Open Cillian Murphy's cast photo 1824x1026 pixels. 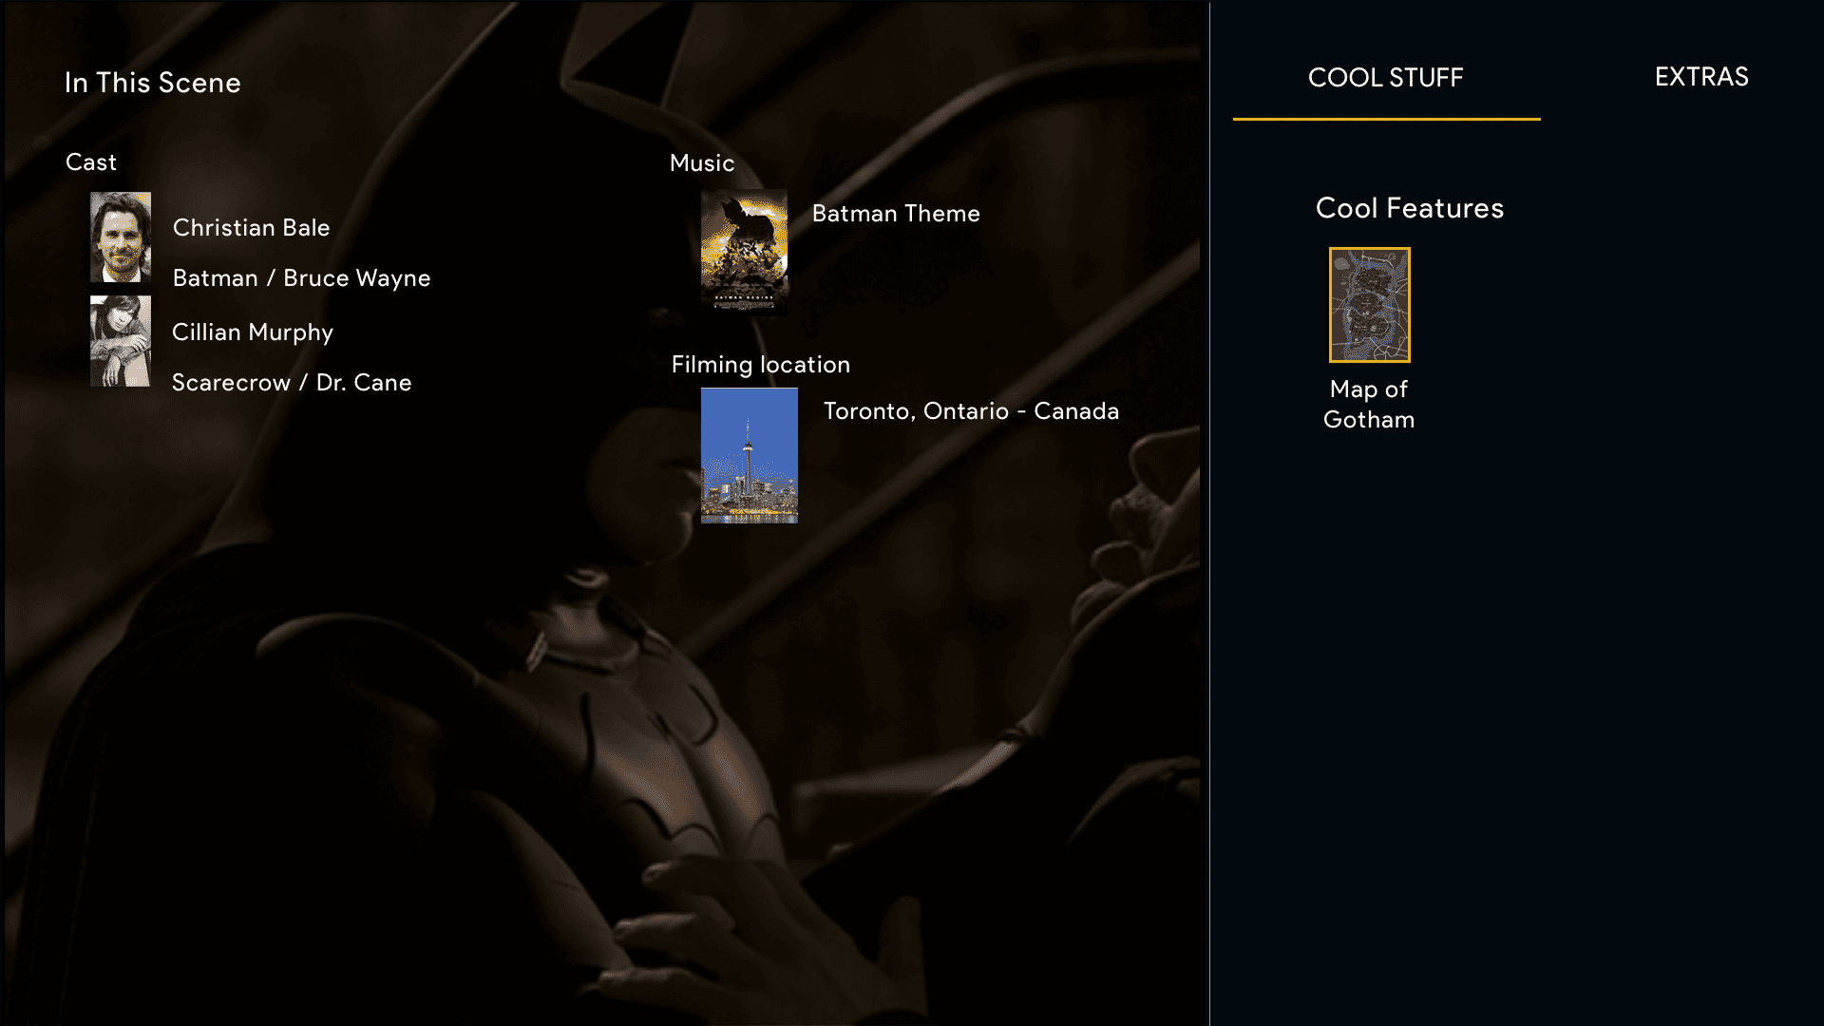tap(121, 341)
